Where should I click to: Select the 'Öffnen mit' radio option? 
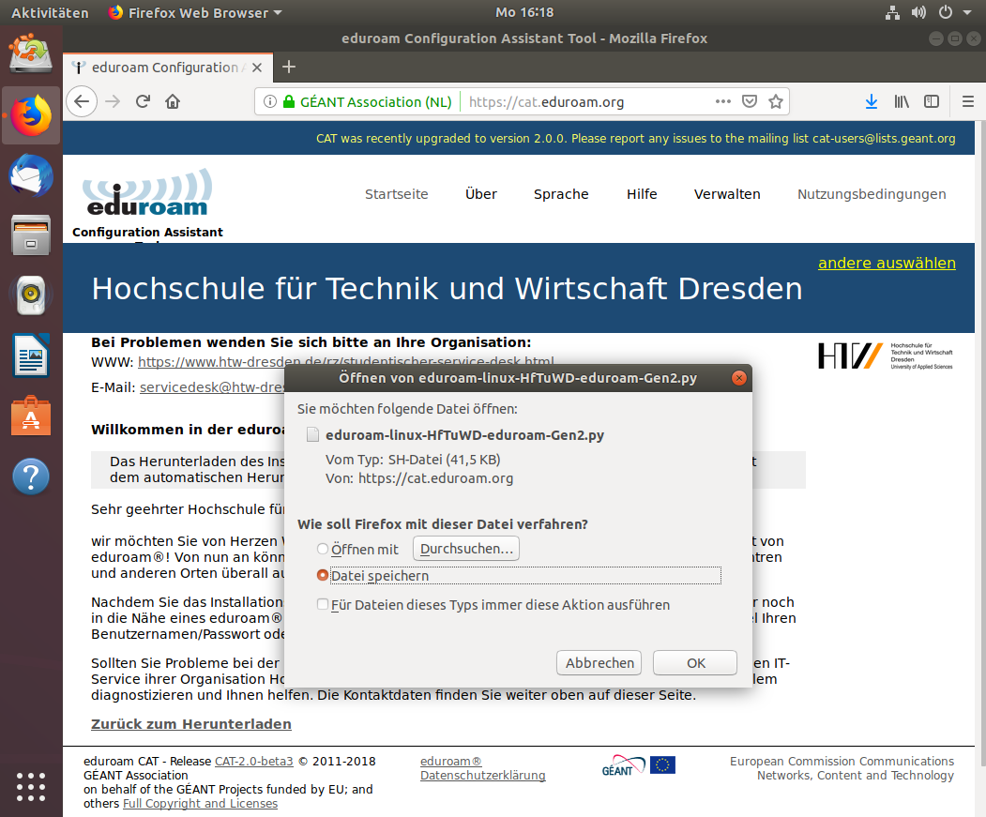[323, 549]
